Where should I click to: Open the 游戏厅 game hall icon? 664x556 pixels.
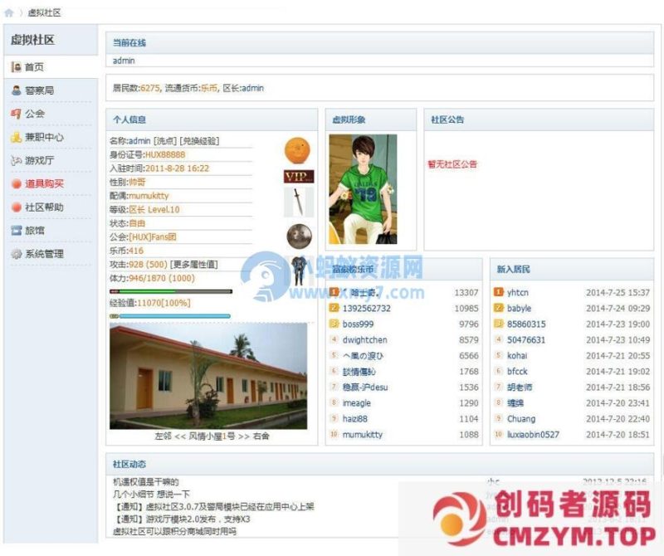(x=16, y=159)
